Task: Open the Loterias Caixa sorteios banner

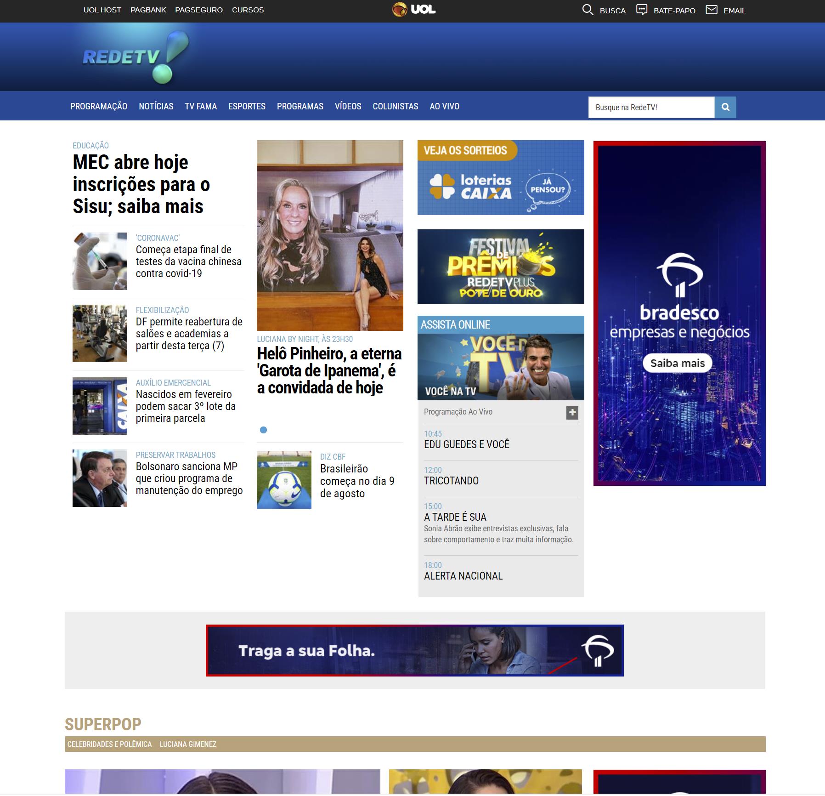Action: (501, 177)
